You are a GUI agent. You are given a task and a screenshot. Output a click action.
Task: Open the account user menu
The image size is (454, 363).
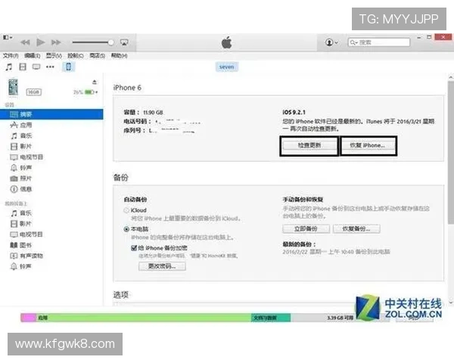[331, 42]
